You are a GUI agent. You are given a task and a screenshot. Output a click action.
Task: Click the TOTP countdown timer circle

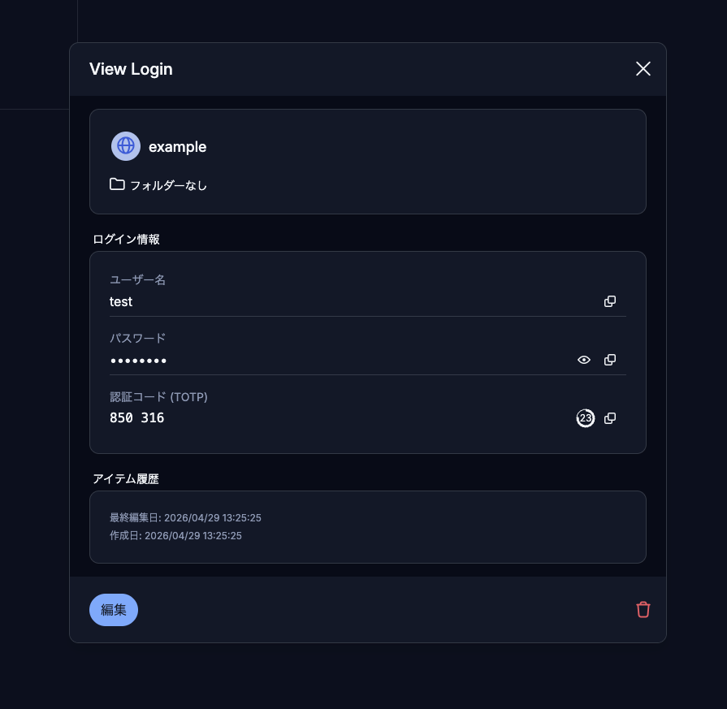coord(585,418)
